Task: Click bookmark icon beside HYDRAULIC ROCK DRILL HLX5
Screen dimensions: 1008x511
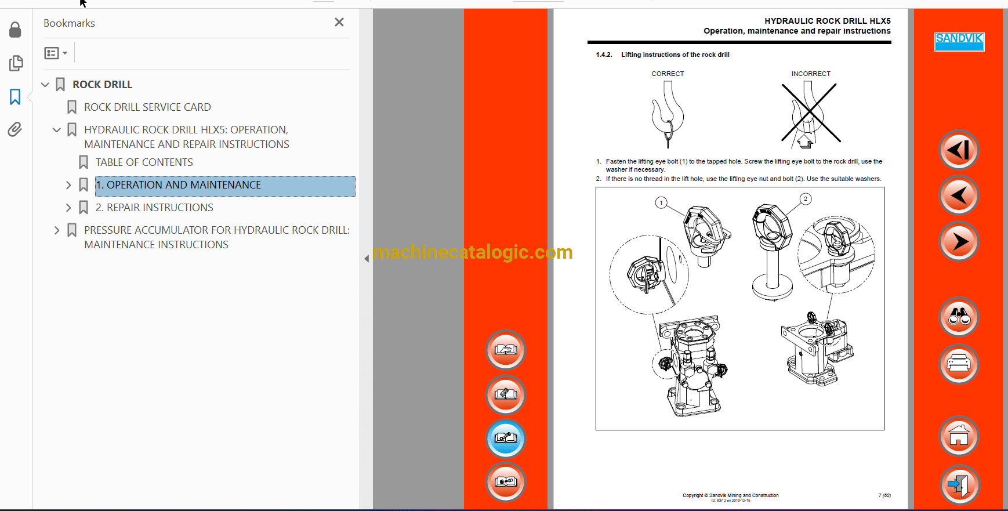Action: click(72, 130)
